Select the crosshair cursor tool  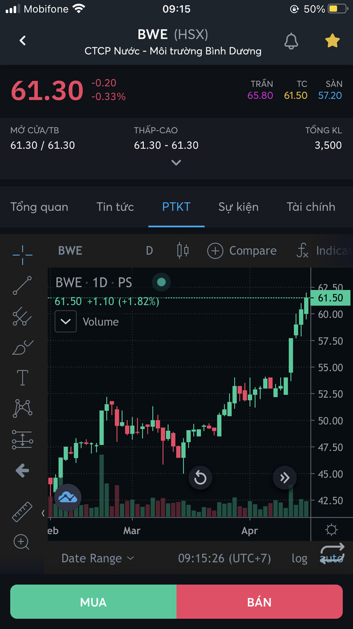[23, 255]
